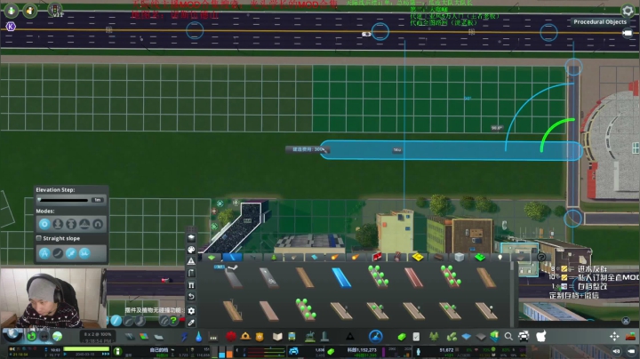Click the green block icon in toolbar
The height and width of the screenshot is (359, 640).
click(402, 337)
